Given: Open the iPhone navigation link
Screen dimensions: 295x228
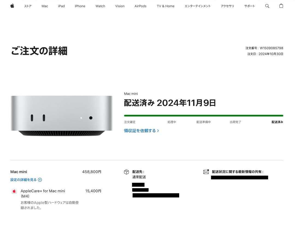Looking at the screenshot, I should [80, 6].
